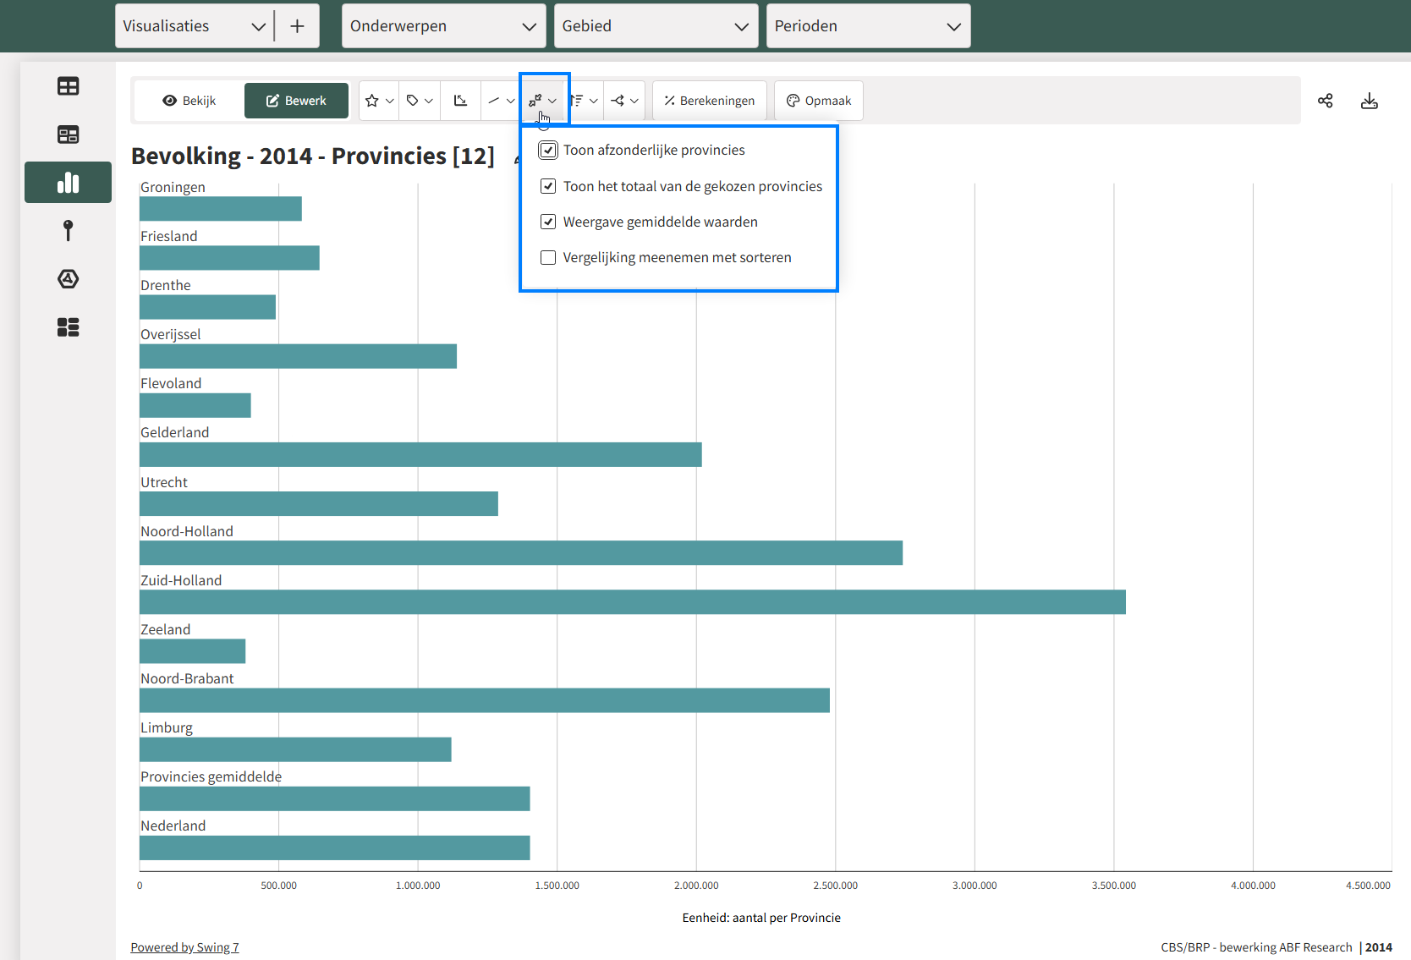Open the Gebied dropdown
This screenshot has width=1411, height=960.
coord(656,26)
